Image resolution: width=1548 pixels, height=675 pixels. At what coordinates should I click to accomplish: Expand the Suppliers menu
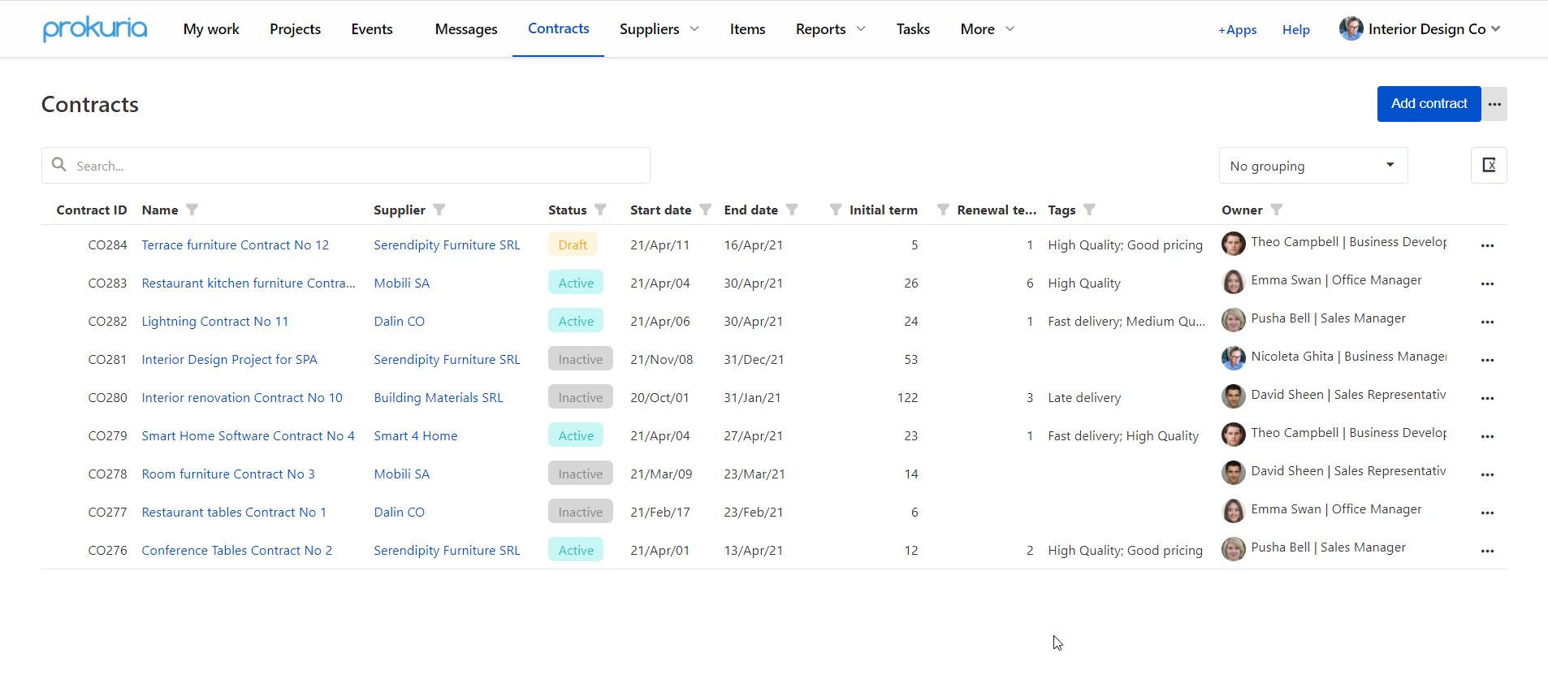[x=659, y=29]
